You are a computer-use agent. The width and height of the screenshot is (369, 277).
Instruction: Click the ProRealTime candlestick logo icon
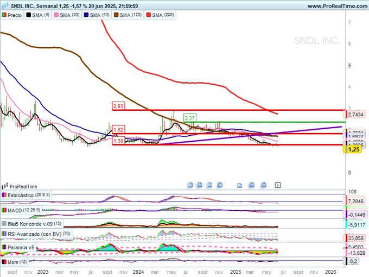click(x=5, y=186)
